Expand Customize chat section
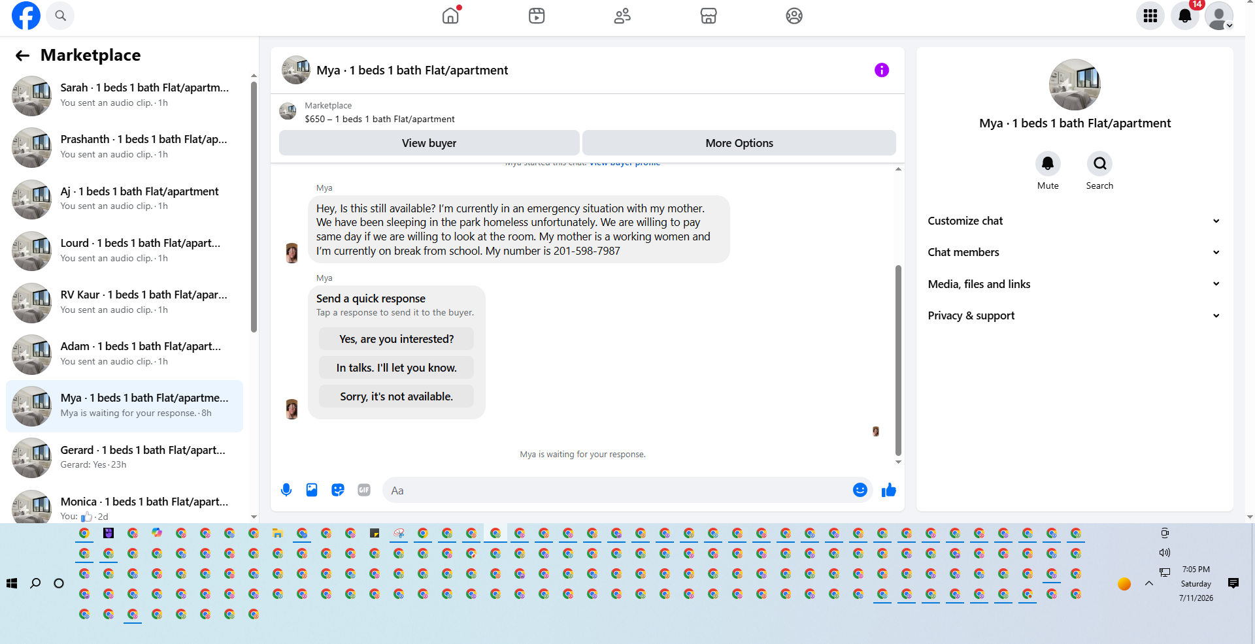1255x644 pixels. click(x=1074, y=221)
